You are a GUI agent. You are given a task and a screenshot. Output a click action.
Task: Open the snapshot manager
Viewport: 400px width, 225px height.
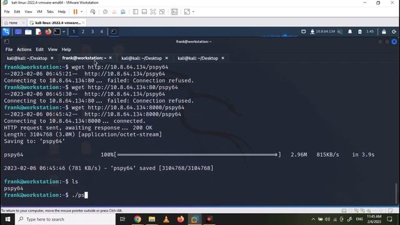pyautogui.click(x=123, y=12)
